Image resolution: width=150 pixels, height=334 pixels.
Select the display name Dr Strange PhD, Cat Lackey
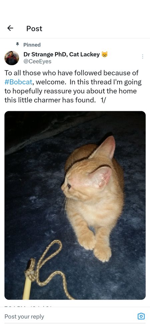61,54
